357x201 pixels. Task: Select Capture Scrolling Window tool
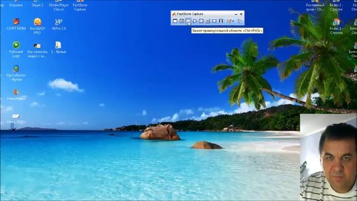tap(208, 21)
